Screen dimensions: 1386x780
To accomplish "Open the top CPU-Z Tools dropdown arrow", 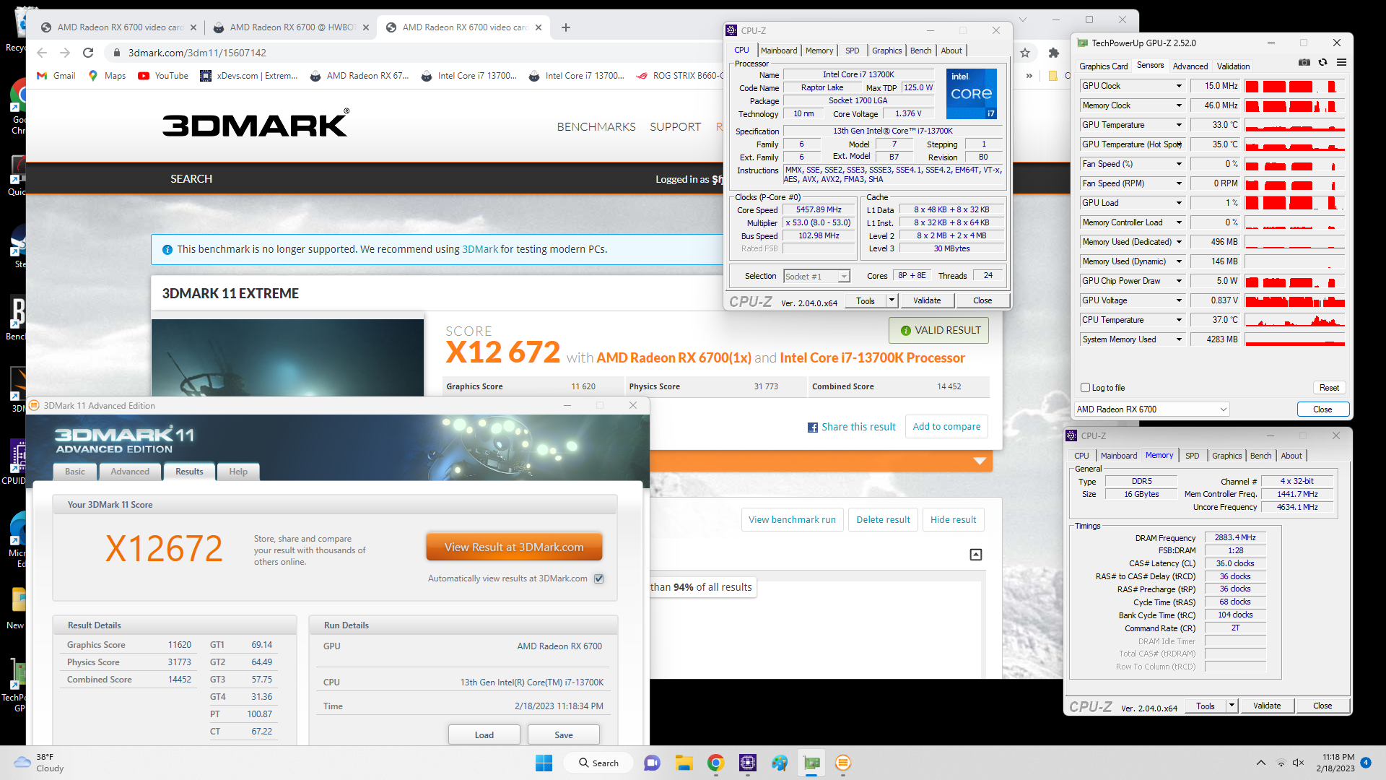I will [892, 300].
